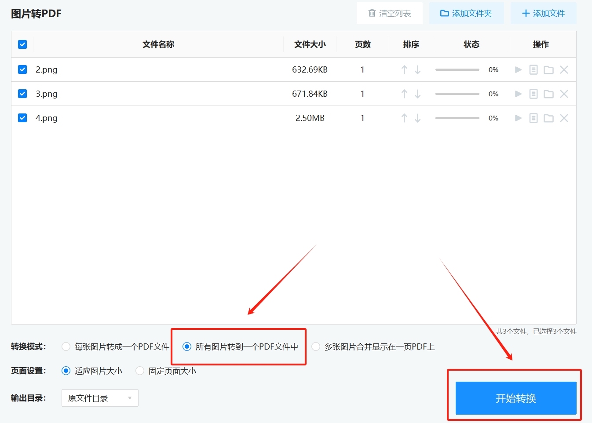This screenshot has width=592, height=423.
Task: Uncheck the checkbox for 2.png
Action: click(x=22, y=69)
